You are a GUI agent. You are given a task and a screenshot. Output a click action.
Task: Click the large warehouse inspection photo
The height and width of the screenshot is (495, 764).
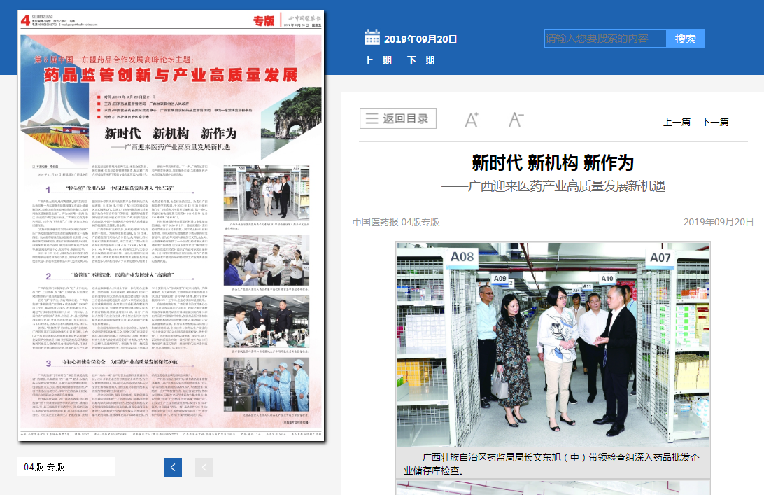point(553,344)
